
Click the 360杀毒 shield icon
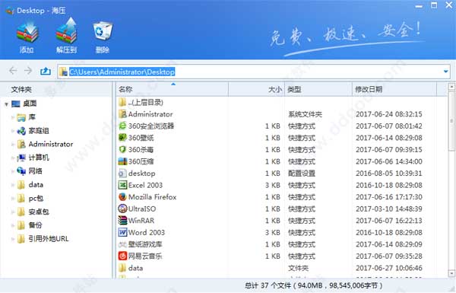click(122, 149)
